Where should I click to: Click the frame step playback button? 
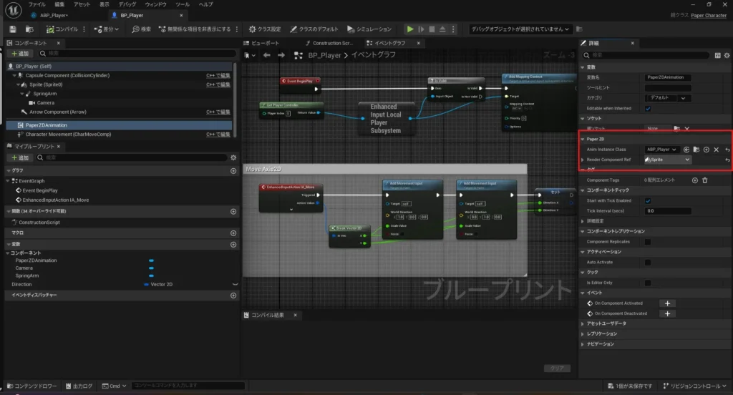421,29
